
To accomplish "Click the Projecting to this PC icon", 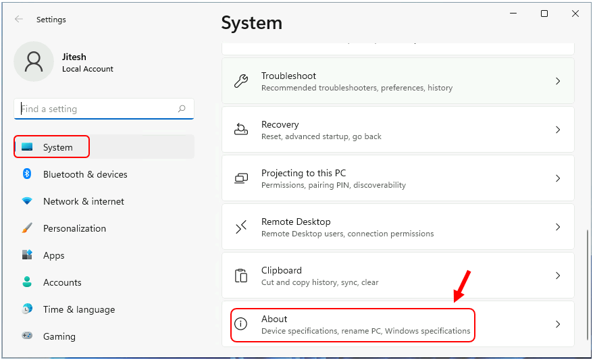I will pos(241,178).
